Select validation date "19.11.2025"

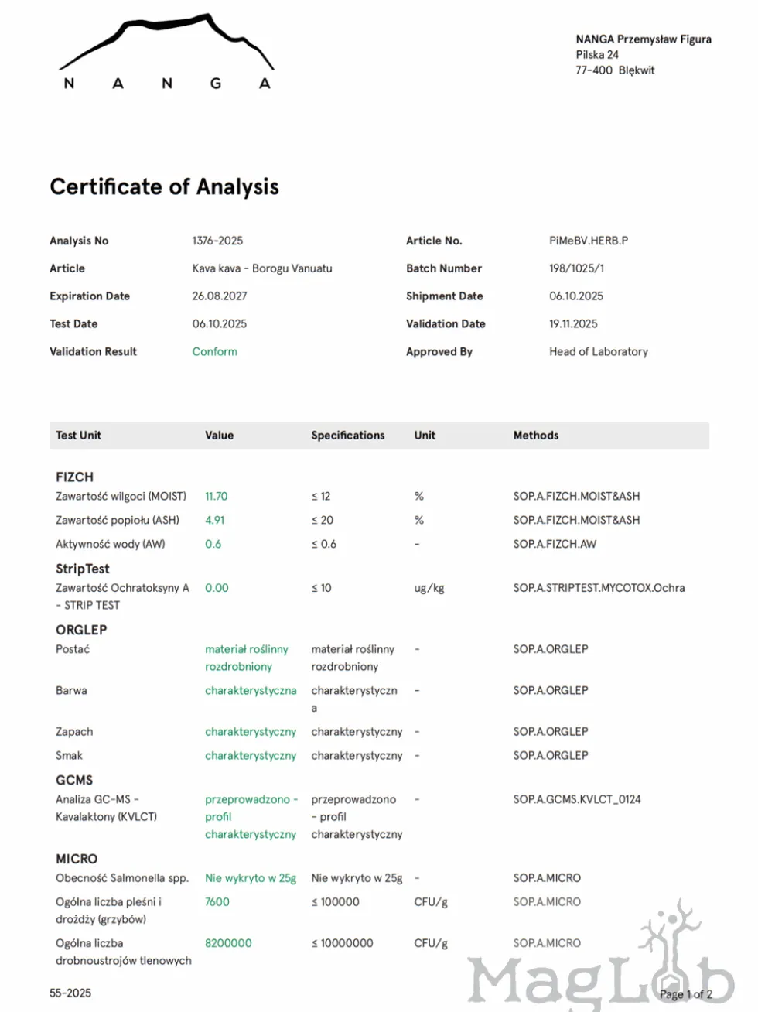point(573,324)
